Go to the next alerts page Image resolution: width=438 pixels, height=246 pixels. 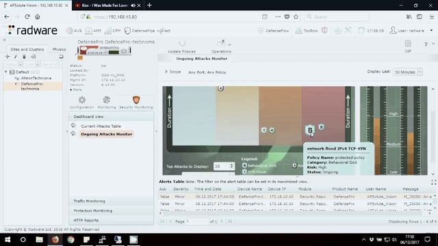222,221
